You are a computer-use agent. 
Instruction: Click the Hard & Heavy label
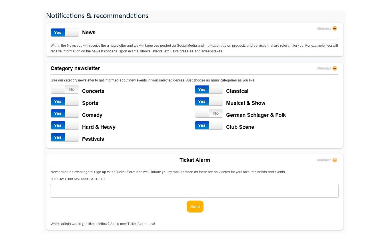(99, 127)
